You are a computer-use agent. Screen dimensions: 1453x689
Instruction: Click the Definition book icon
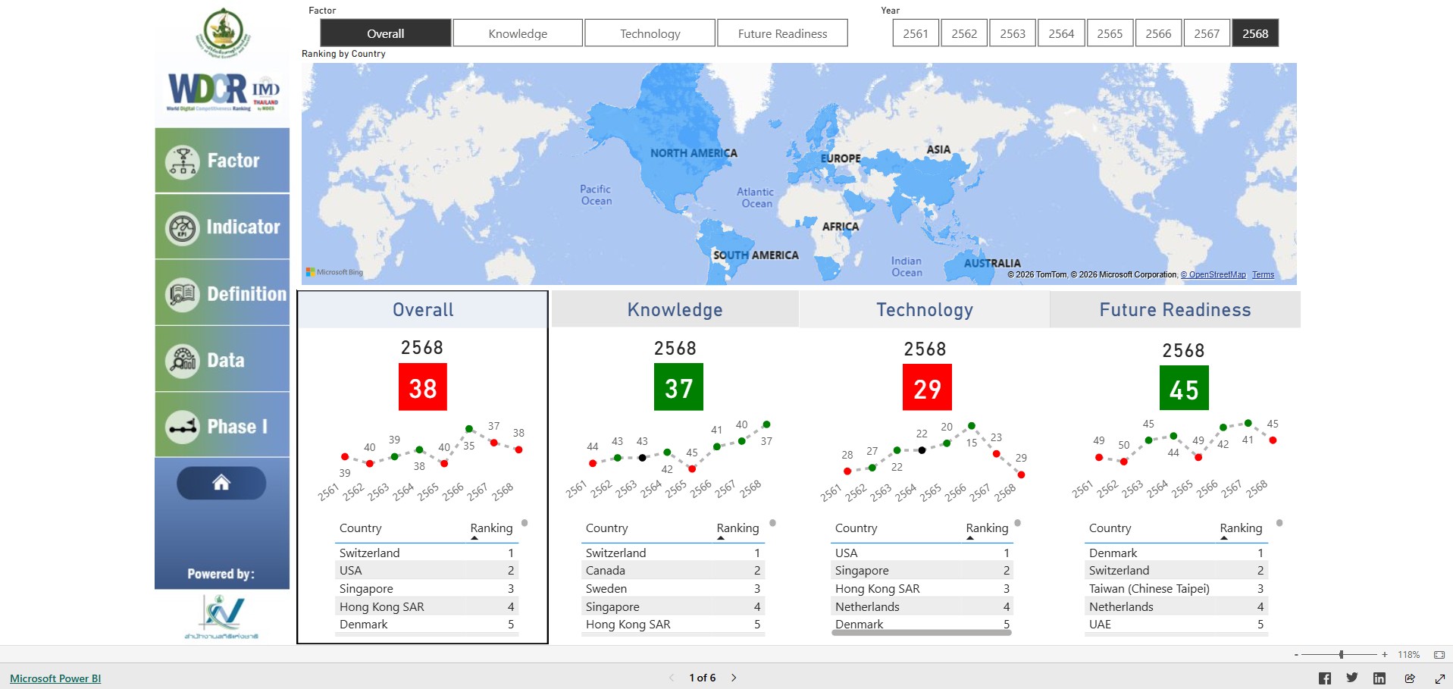point(183,294)
